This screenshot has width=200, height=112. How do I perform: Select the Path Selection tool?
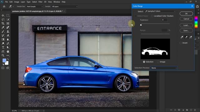pos(8,47)
